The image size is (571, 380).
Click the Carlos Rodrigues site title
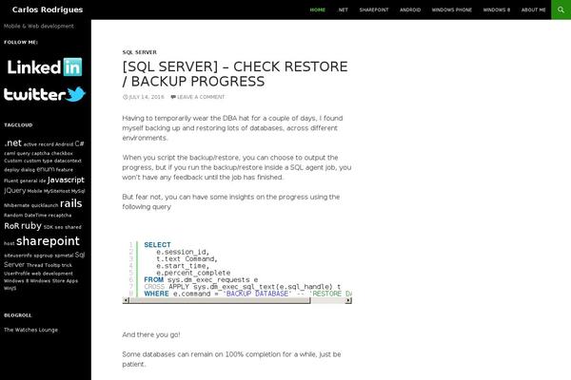tap(48, 9)
